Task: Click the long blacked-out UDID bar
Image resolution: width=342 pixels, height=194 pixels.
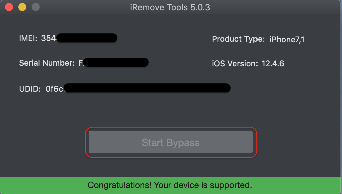Action: 147,88
